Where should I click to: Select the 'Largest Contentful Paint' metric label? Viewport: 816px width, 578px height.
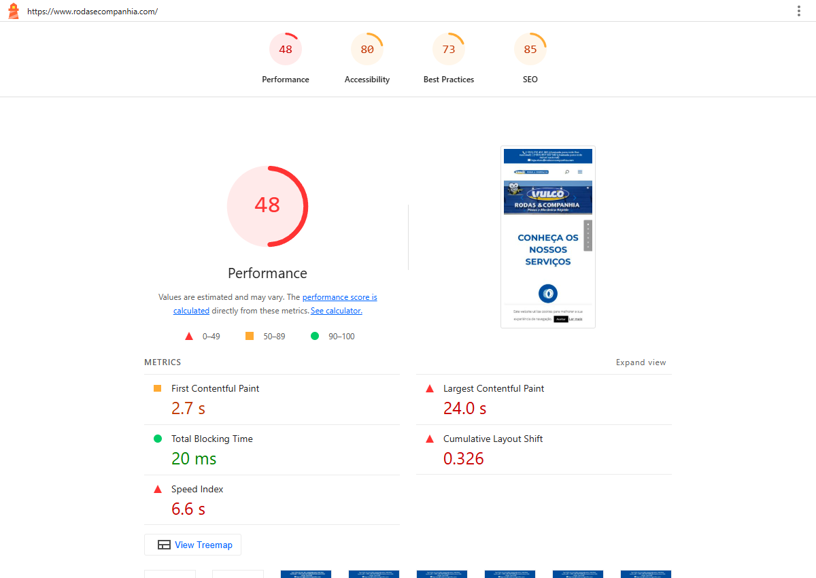coord(494,388)
